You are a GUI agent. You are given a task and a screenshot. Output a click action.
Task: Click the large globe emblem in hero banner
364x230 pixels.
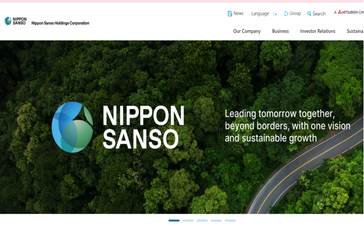(72, 127)
